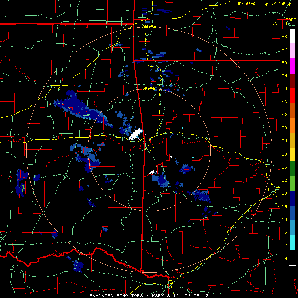Click the '14' legend scale value
Image resolution: width=298 pixels, height=298 pixels.
click(284, 206)
